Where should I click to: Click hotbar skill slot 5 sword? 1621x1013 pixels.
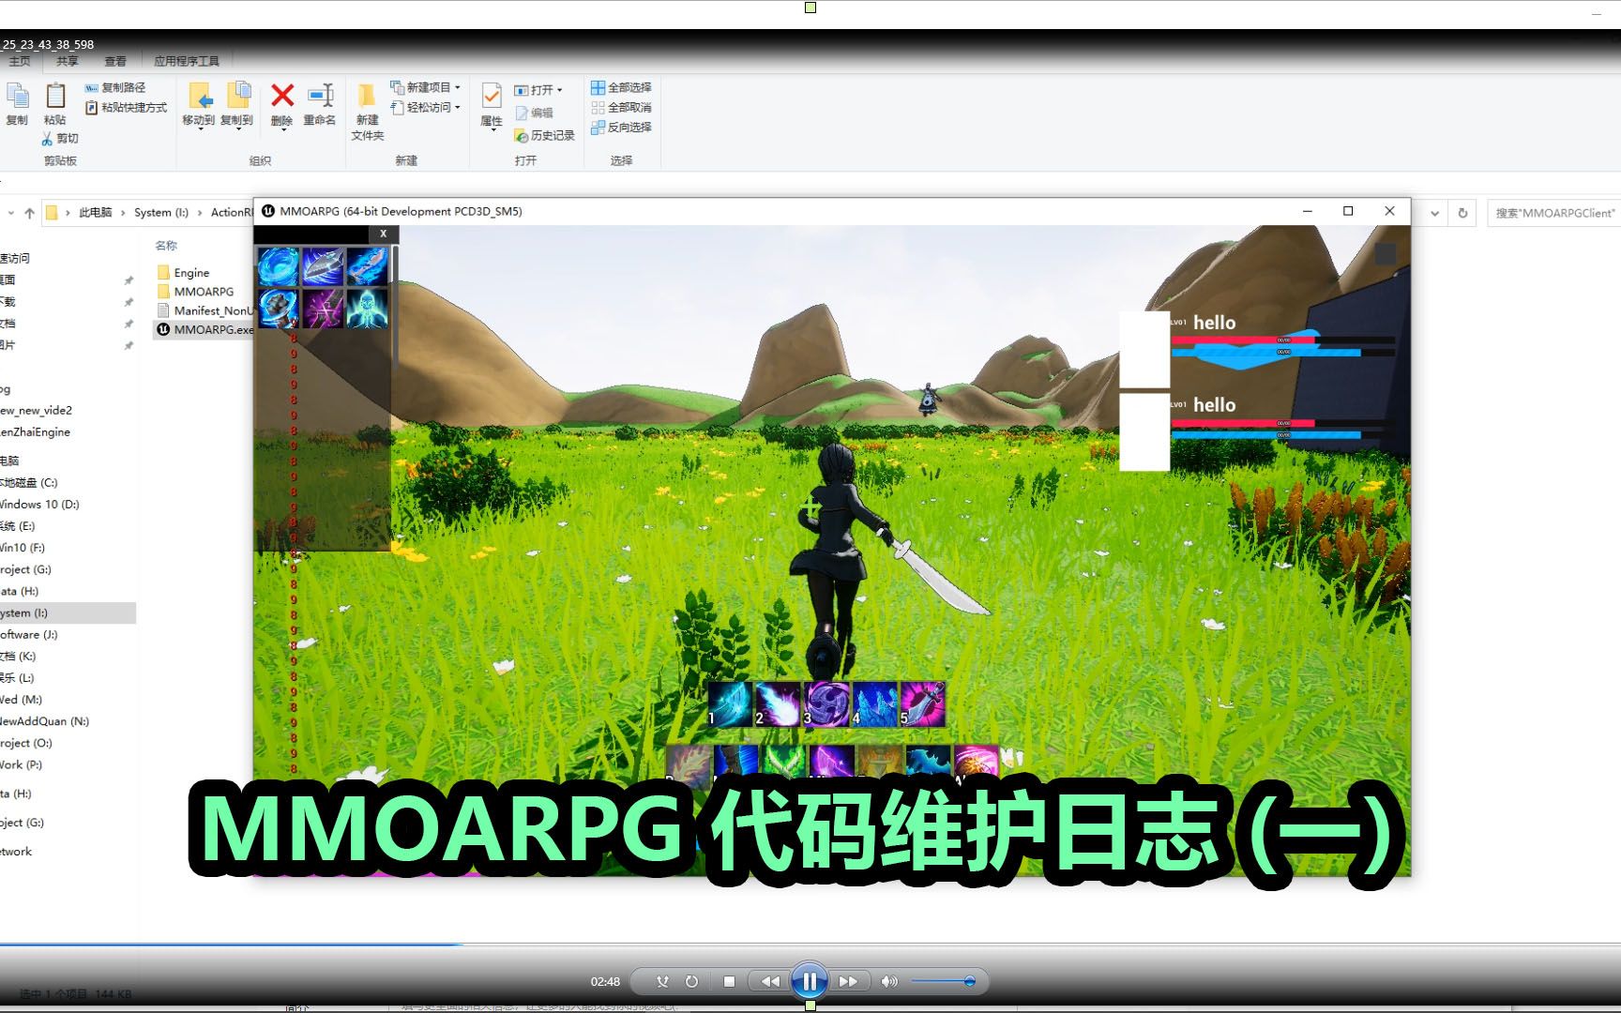[x=923, y=704]
